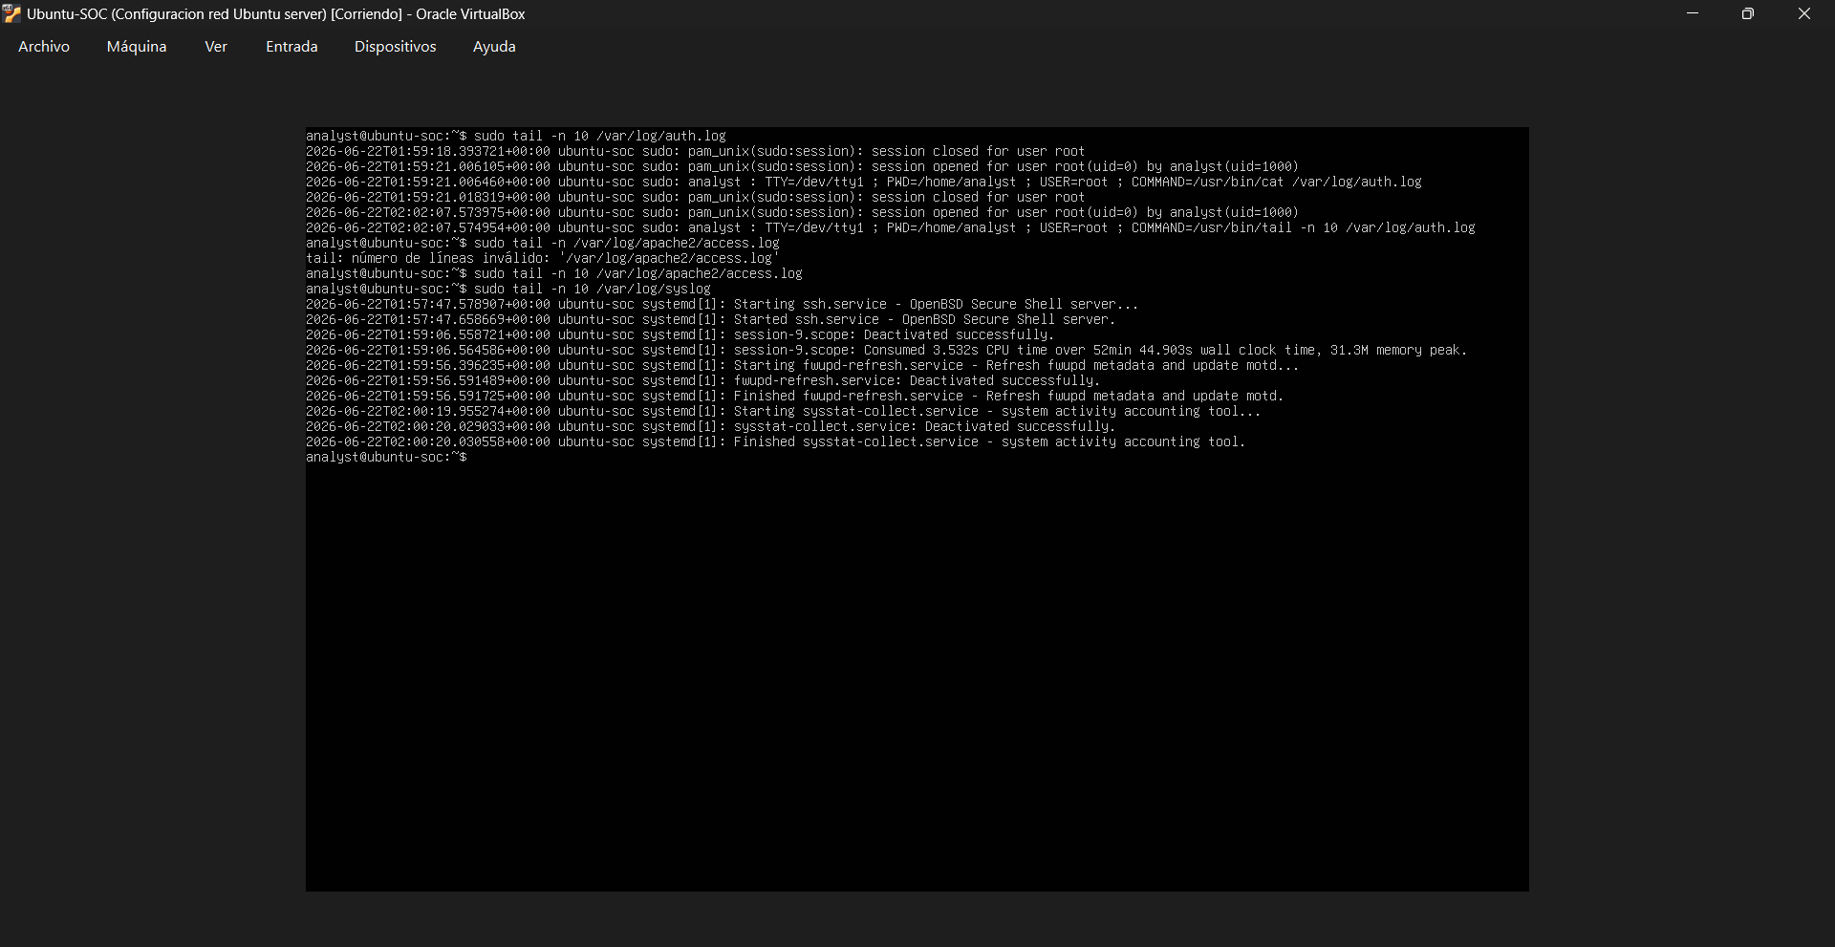This screenshot has width=1835, height=947.
Task: Click the 'COMMAND=/usr/bin/cat /var/log/auth.log' line
Action: 864,182
